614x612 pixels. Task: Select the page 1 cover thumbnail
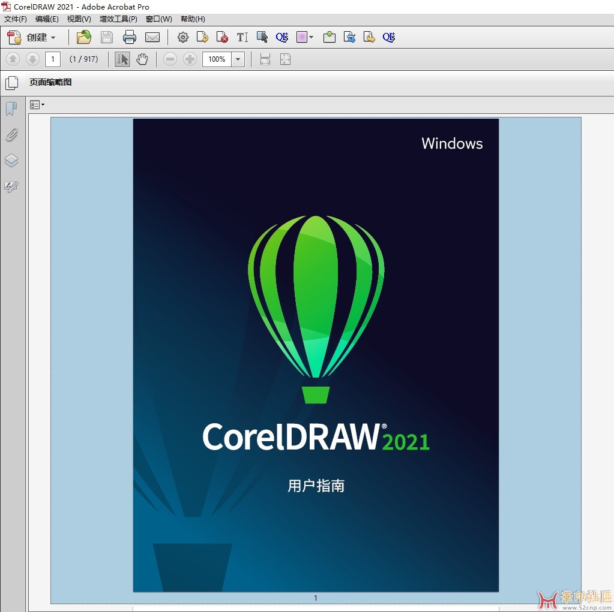316,355
